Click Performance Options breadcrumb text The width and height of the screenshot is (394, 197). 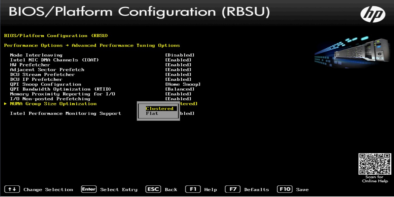(x=33, y=45)
